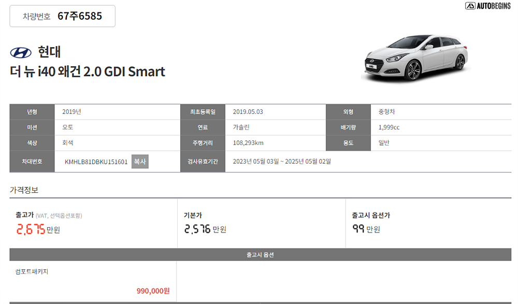The width and height of the screenshot is (518, 304).
Task: Click the 연료 header cell
Action: [203, 127]
